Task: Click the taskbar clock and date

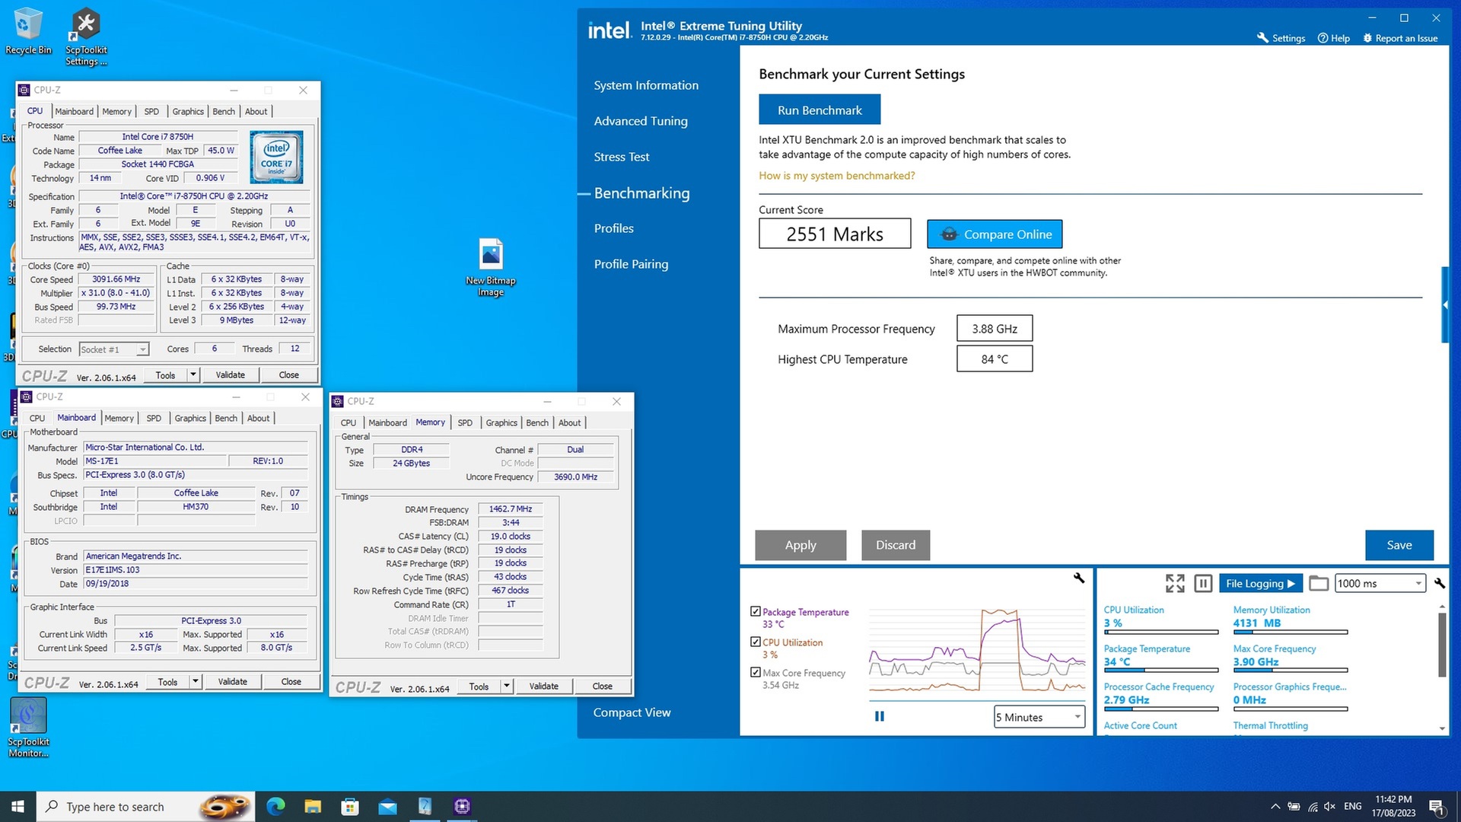Action: (x=1393, y=806)
